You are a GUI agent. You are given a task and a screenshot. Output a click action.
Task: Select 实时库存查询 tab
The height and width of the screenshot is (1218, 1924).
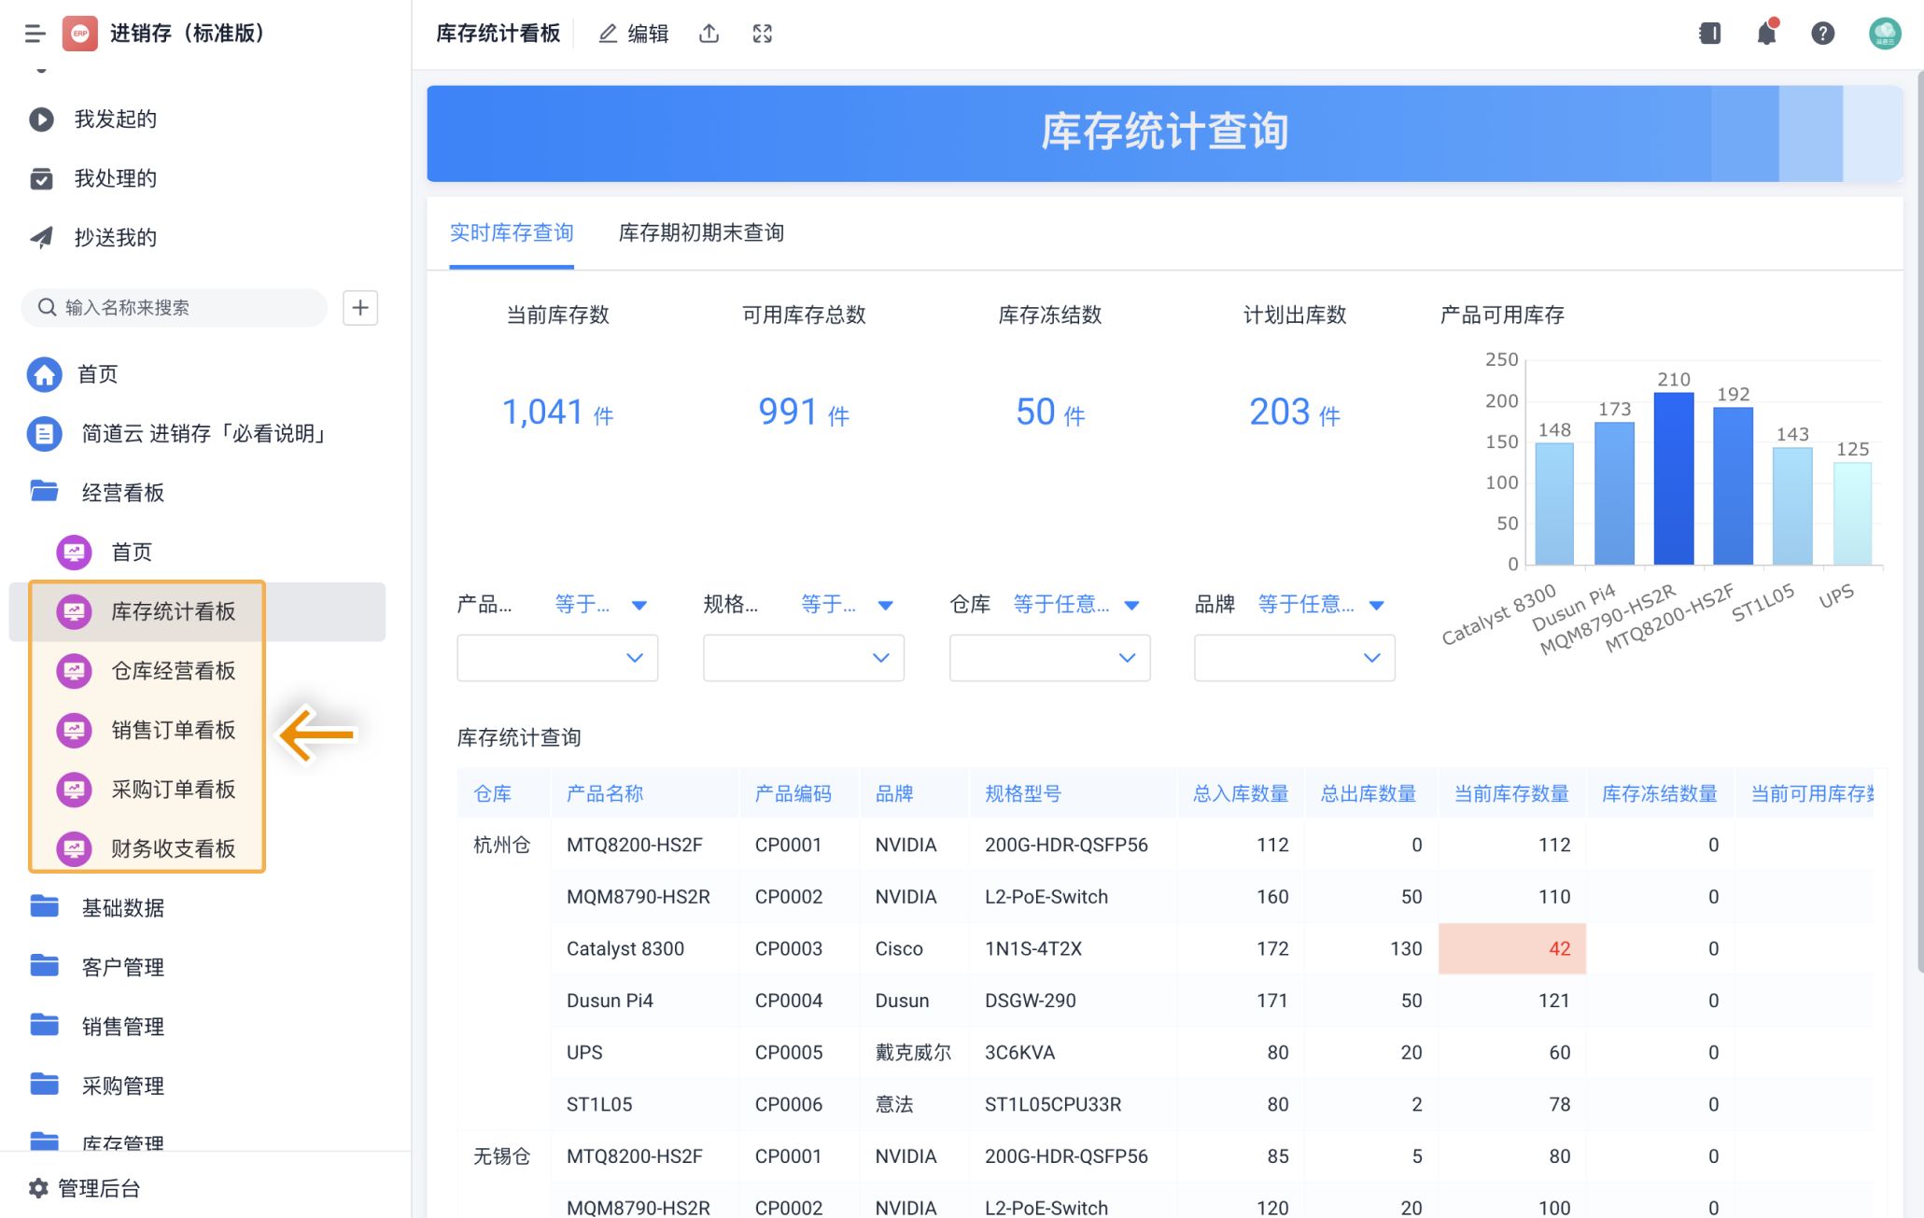click(x=511, y=233)
